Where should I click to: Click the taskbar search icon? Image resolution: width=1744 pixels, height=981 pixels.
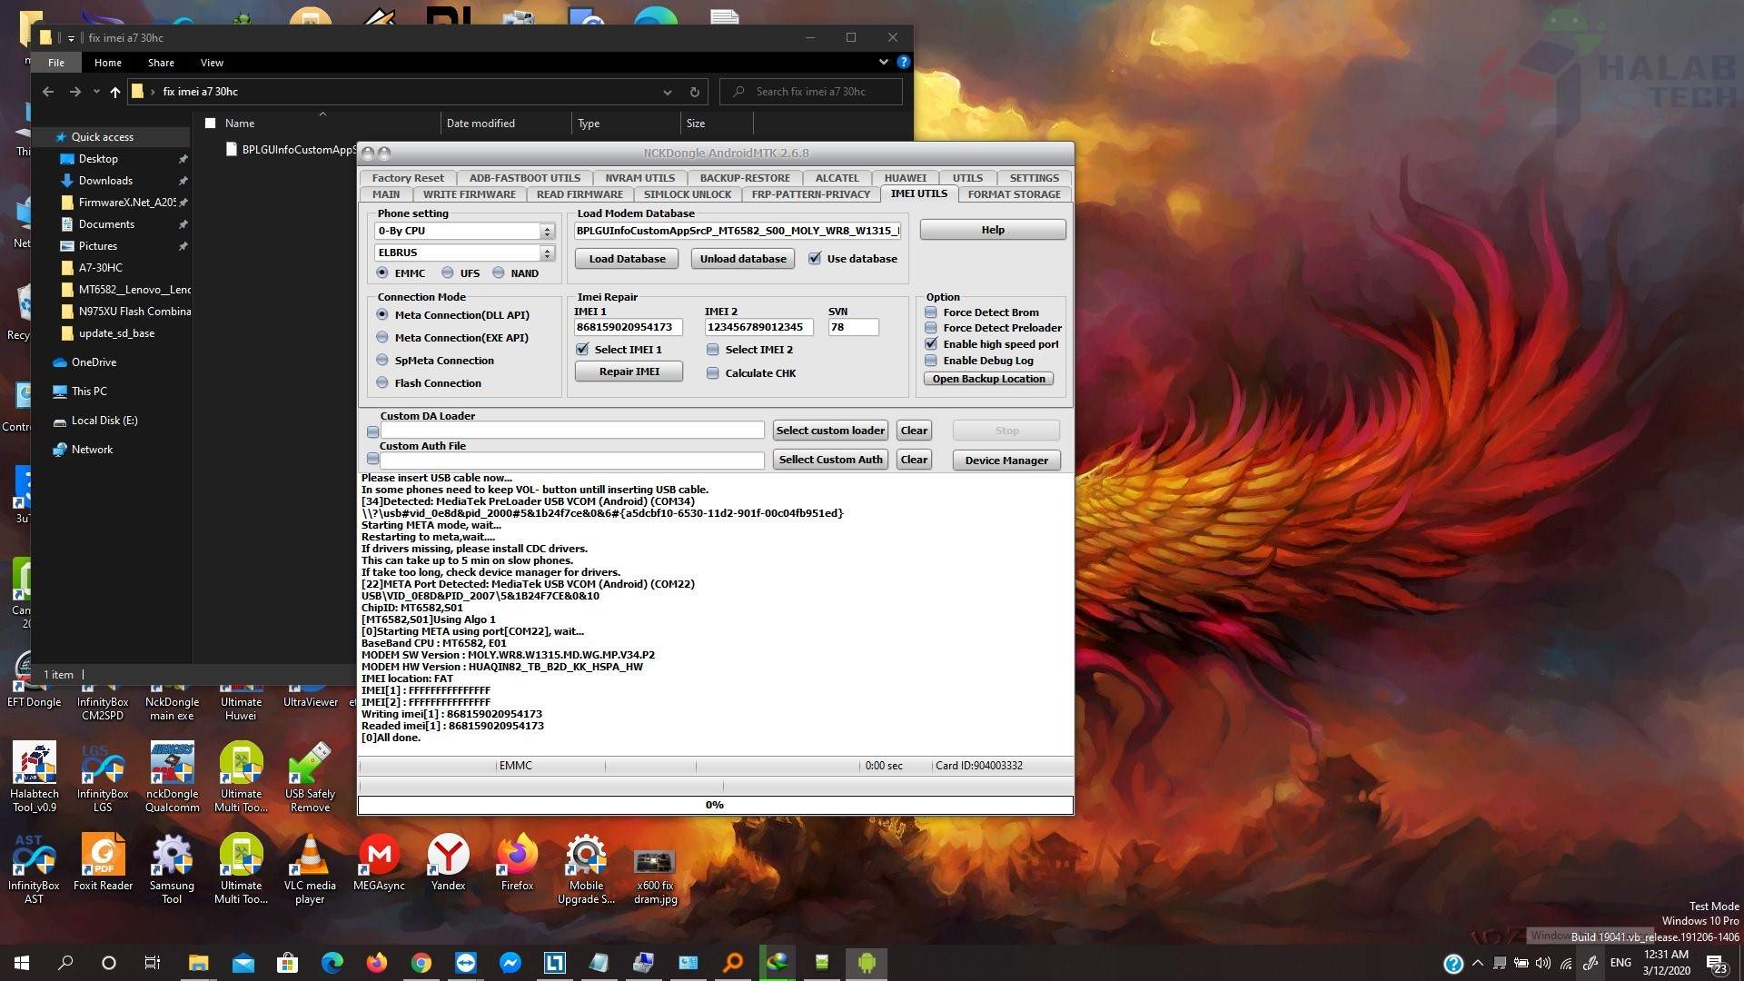(x=65, y=963)
